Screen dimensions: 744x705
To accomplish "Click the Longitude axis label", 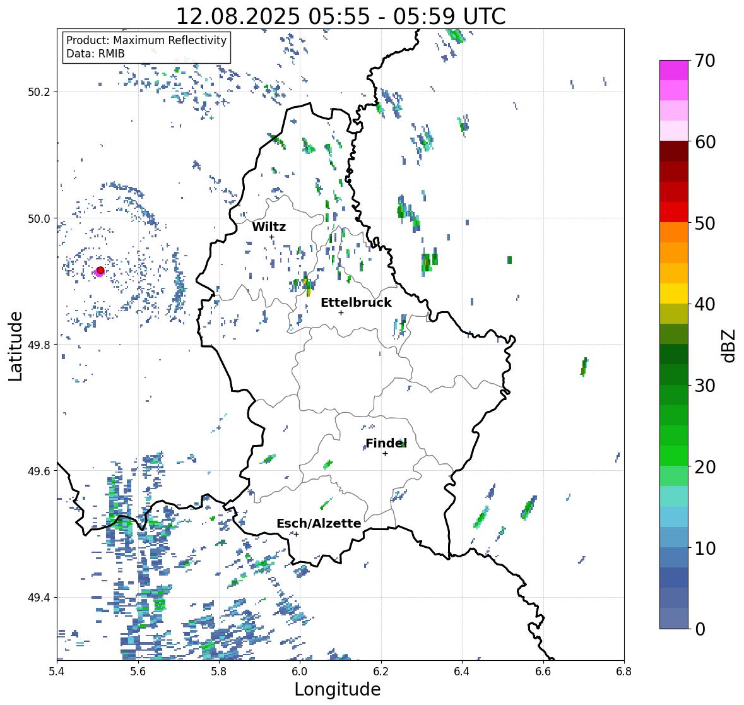I will (338, 689).
